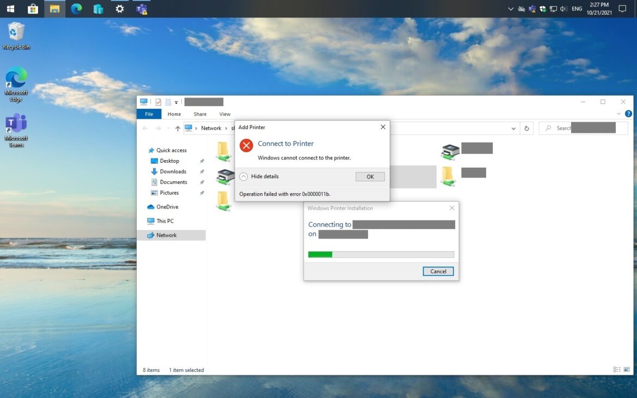Open Recycle Bin desktop icon
The height and width of the screenshot is (398, 637).
[16, 33]
